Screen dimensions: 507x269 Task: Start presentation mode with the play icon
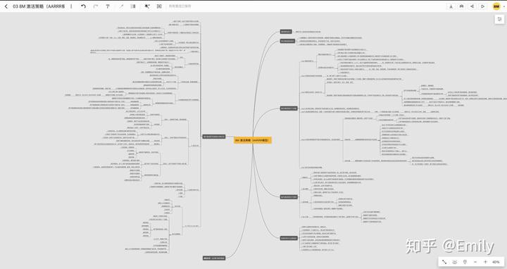[x=483, y=6]
